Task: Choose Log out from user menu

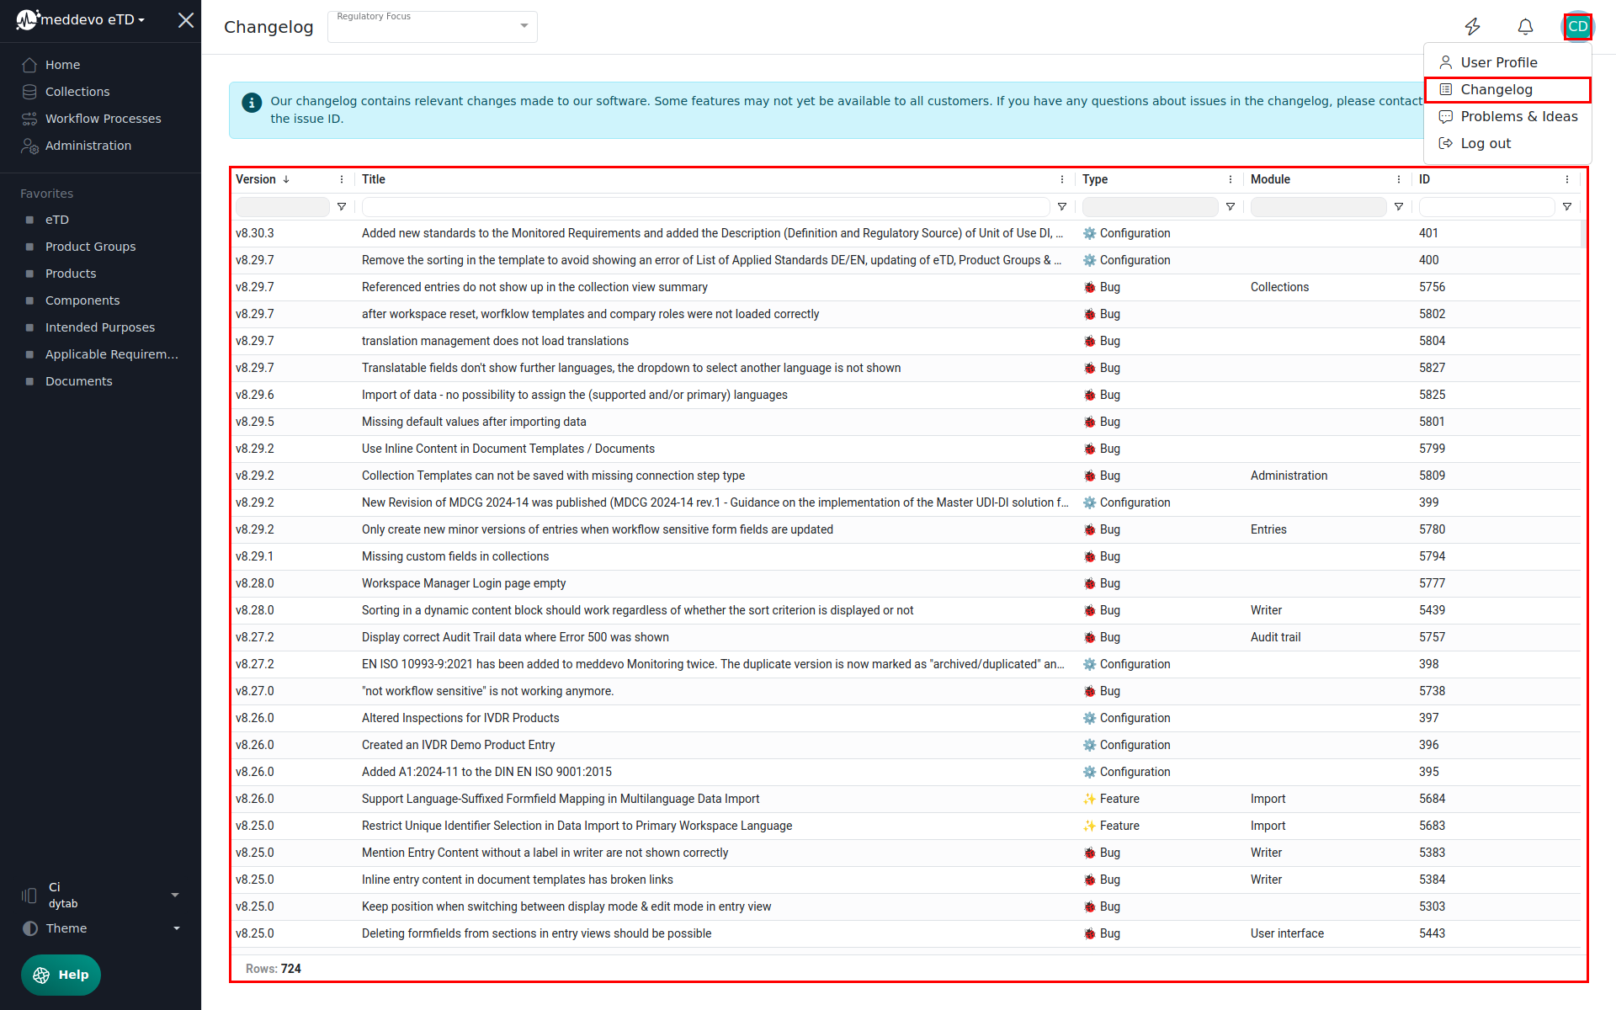Action: [1486, 143]
